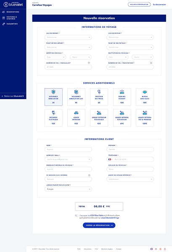
Task: Select the Assurance Annulation 2€ service
Action: [53, 97]
